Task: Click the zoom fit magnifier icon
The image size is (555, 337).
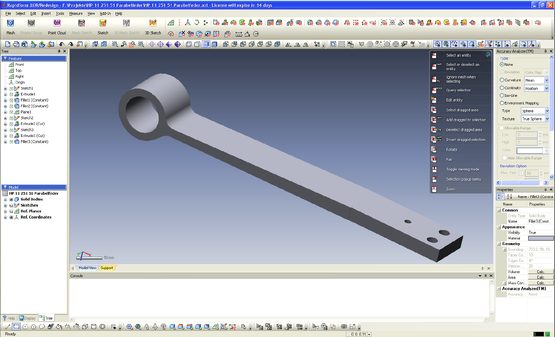Action: tap(115, 44)
